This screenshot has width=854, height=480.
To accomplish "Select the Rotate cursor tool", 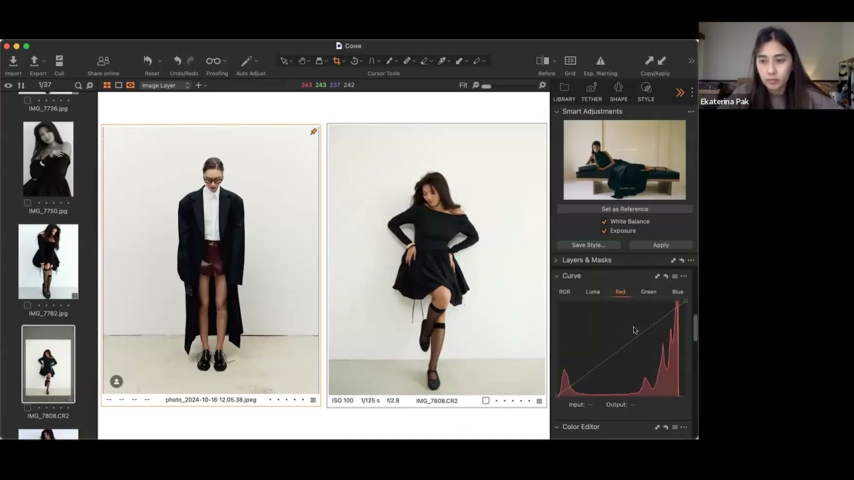I will (354, 61).
